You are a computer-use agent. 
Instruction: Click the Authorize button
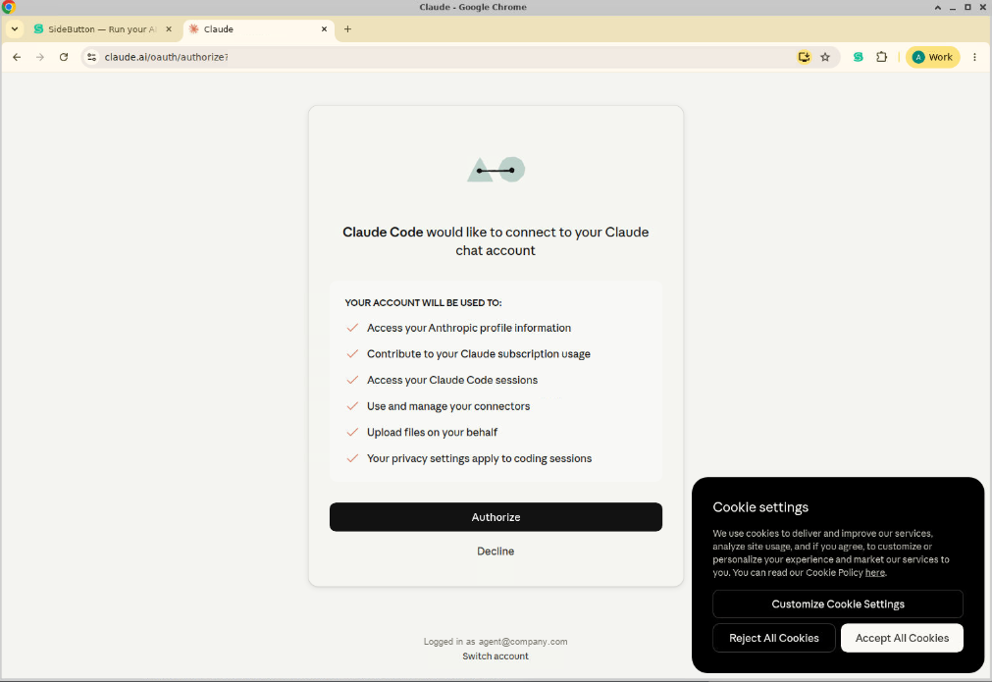[496, 517]
